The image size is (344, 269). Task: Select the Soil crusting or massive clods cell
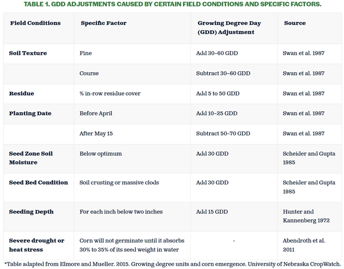(x=118, y=183)
